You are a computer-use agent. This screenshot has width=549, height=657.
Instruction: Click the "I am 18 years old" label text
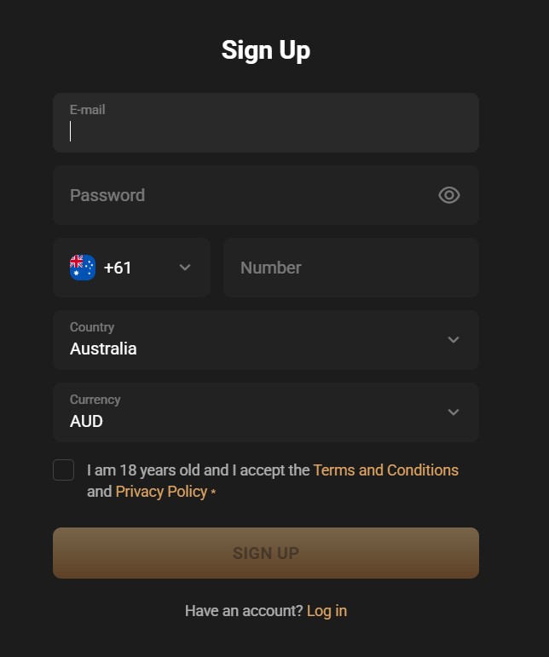199,470
